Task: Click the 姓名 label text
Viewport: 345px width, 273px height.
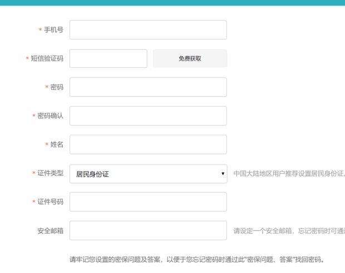Action: pyautogui.click(x=57, y=145)
